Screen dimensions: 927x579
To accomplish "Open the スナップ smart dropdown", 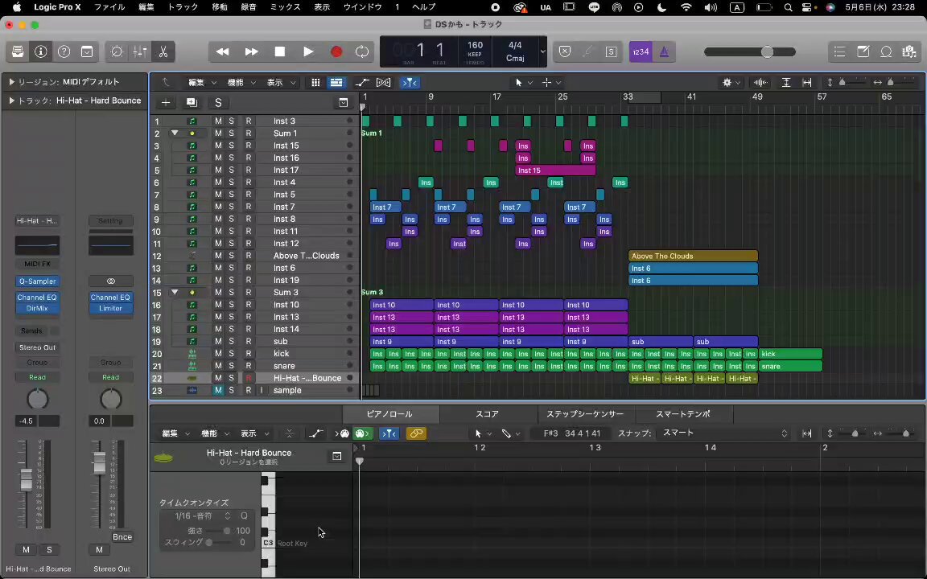I will tap(725, 433).
